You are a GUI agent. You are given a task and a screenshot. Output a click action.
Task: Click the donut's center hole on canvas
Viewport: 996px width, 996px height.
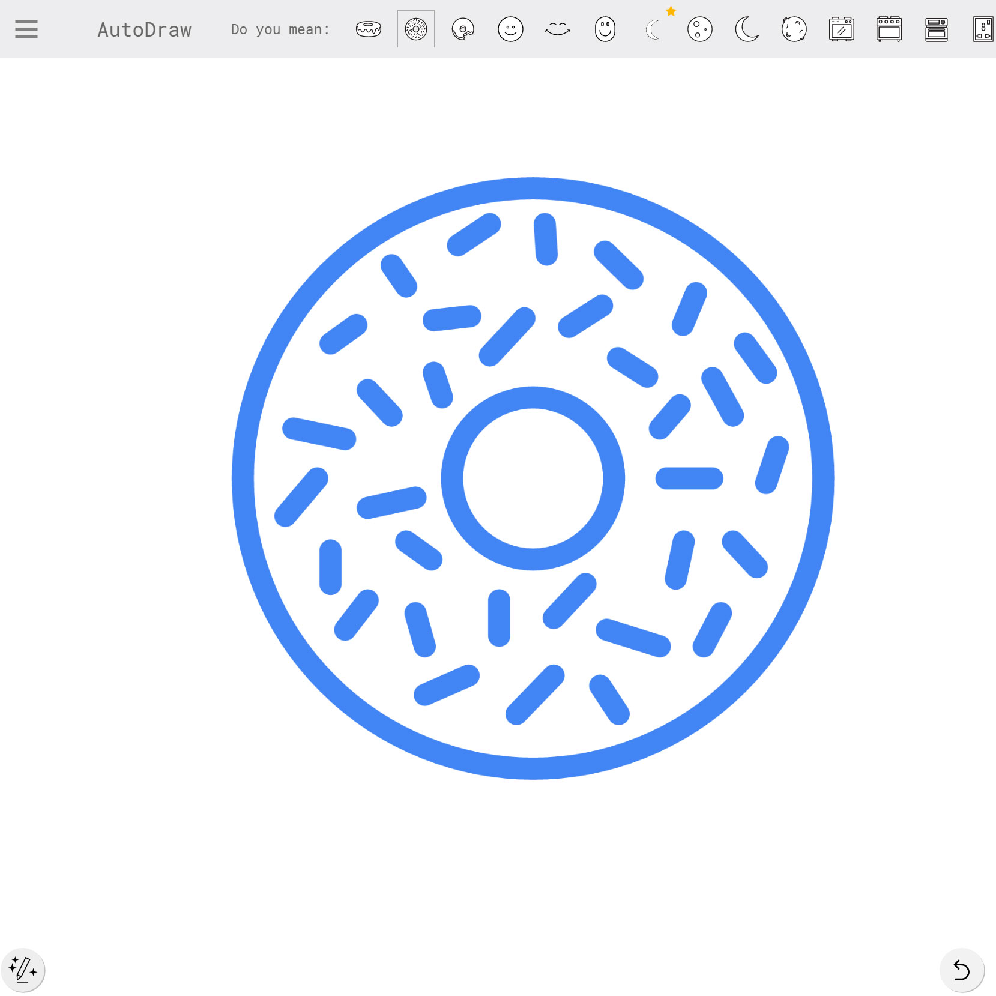(x=533, y=478)
